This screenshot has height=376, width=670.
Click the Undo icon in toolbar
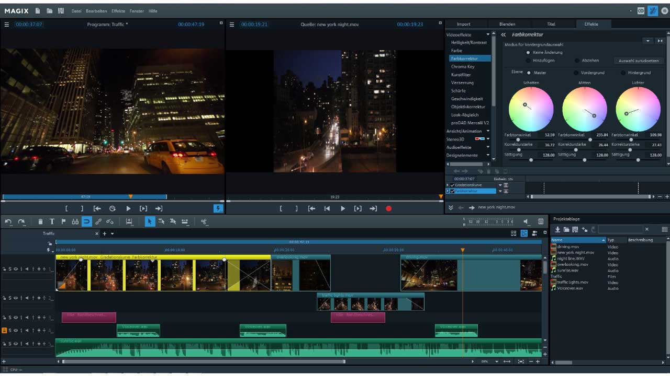point(8,221)
